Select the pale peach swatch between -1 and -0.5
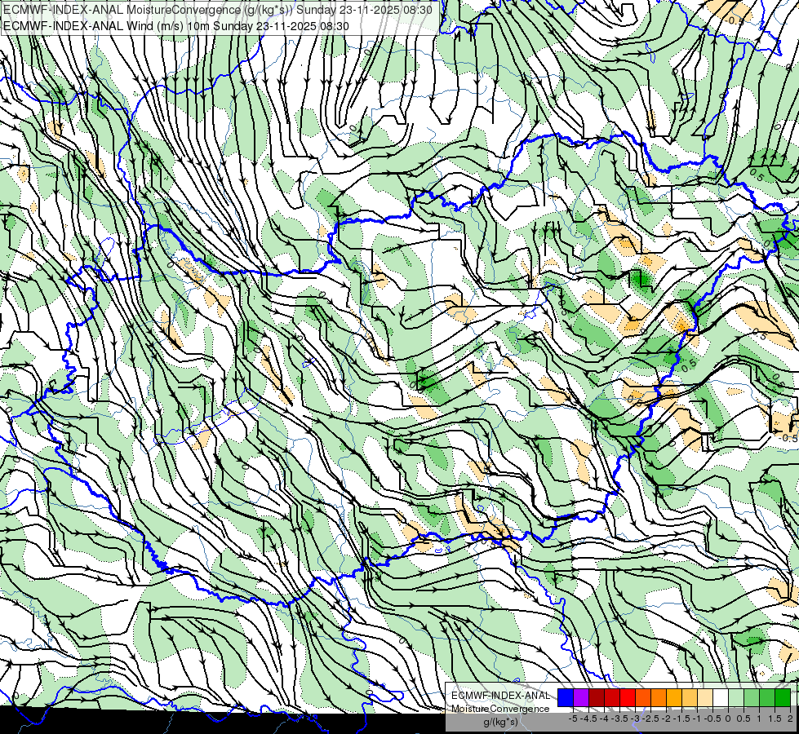 click(705, 697)
